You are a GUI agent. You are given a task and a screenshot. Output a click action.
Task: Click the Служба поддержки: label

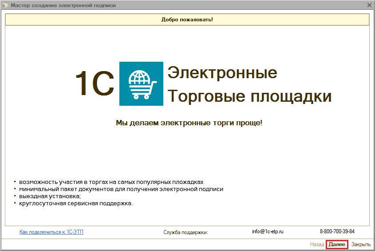[x=186, y=232]
